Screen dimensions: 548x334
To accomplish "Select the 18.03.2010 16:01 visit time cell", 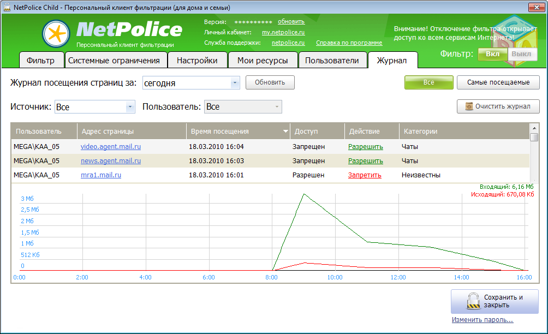I will (216, 175).
